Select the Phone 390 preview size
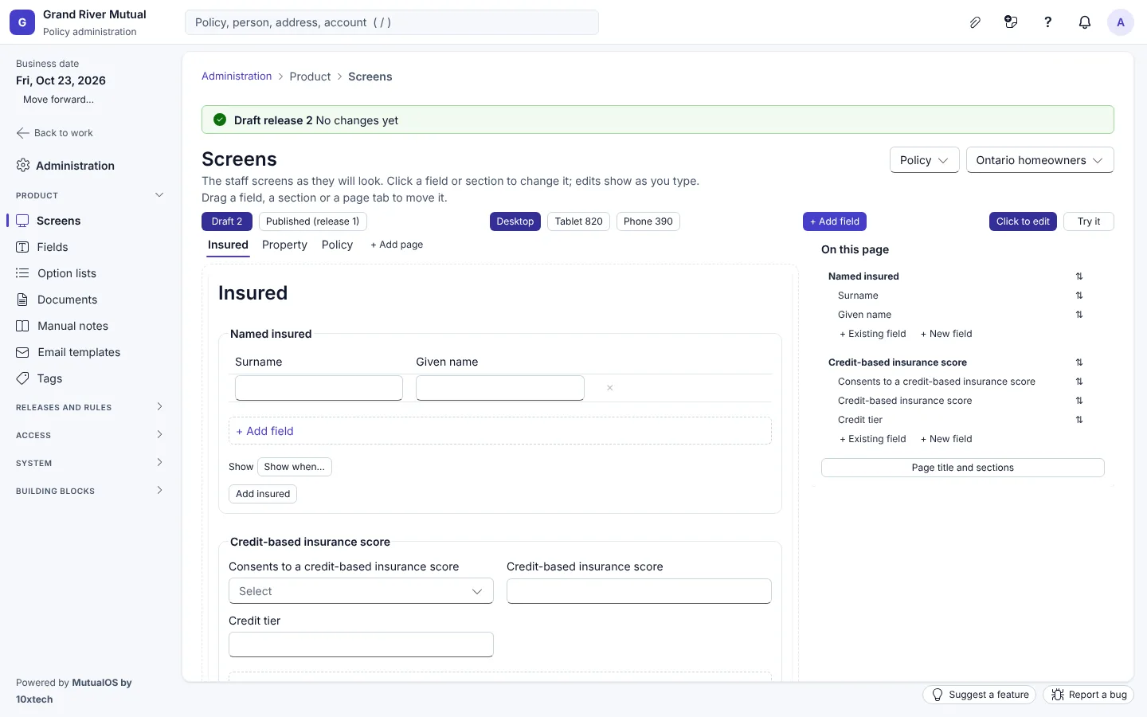Image resolution: width=1147 pixels, height=717 pixels. click(648, 221)
